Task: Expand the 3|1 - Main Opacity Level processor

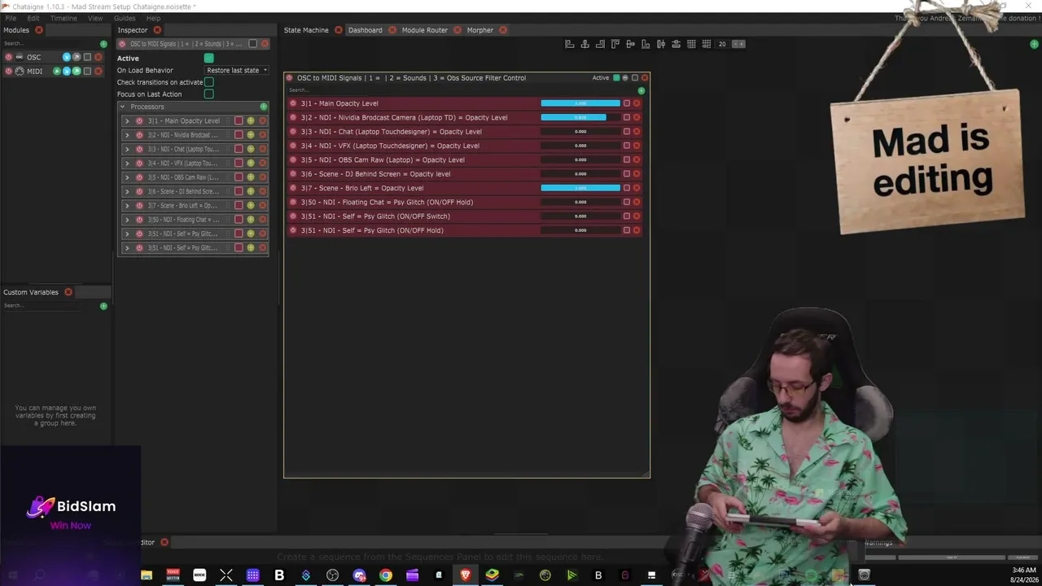Action: click(x=127, y=121)
